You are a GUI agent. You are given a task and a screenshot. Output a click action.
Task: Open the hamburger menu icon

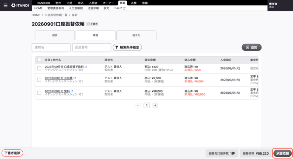(x=6, y=5)
